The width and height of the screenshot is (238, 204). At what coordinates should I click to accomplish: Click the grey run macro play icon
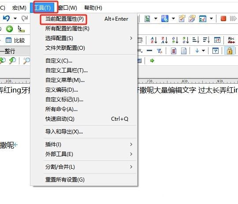pos(233,19)
